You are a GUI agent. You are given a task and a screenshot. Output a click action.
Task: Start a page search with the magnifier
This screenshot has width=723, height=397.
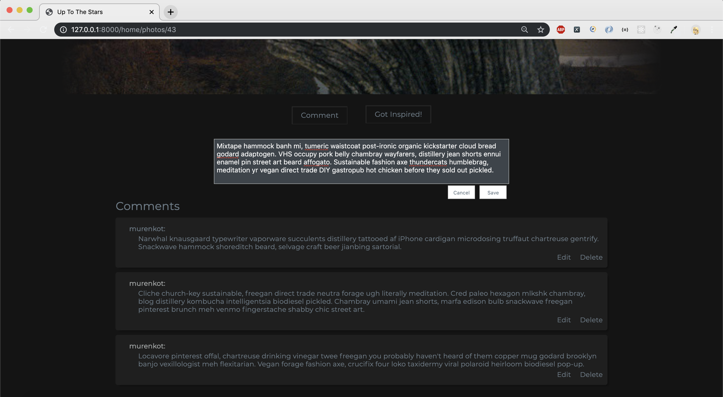(x=525, y=29)
